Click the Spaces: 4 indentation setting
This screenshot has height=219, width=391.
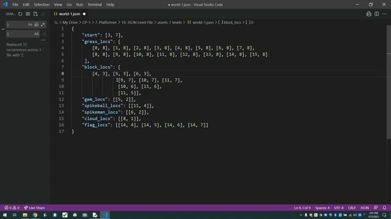click(x=322, y=208)
